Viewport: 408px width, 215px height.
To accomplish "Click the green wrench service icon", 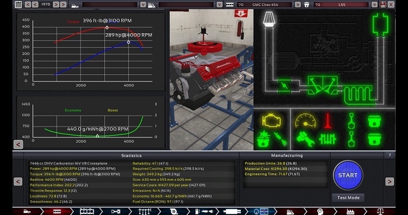I will click(x=305, y=139).
